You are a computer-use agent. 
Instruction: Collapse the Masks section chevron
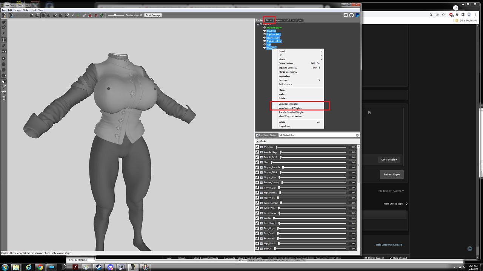click(257, 141)
